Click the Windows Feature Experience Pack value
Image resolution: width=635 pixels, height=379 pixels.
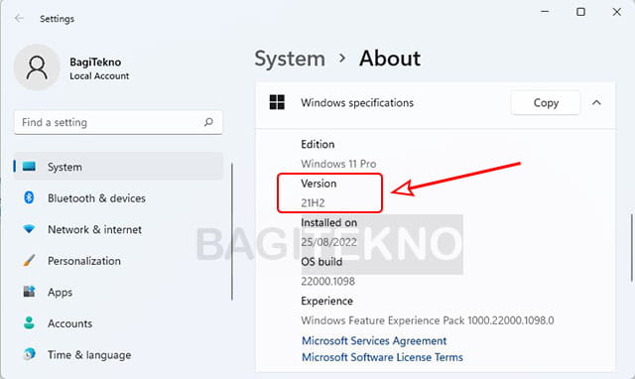(428, 320)
